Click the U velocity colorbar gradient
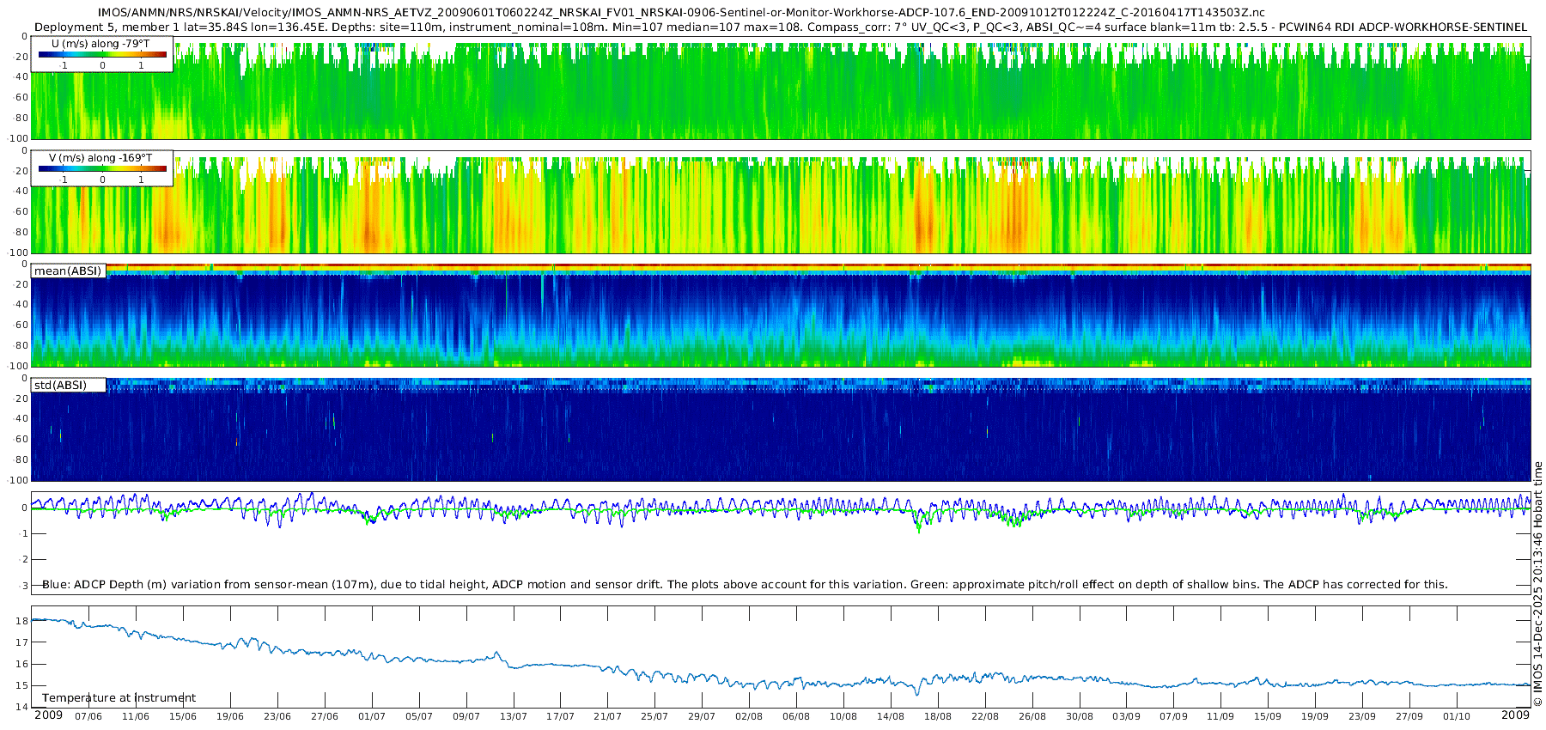Image resolution: width=1546 pixels, height=730 pixels. pos(102,55)
